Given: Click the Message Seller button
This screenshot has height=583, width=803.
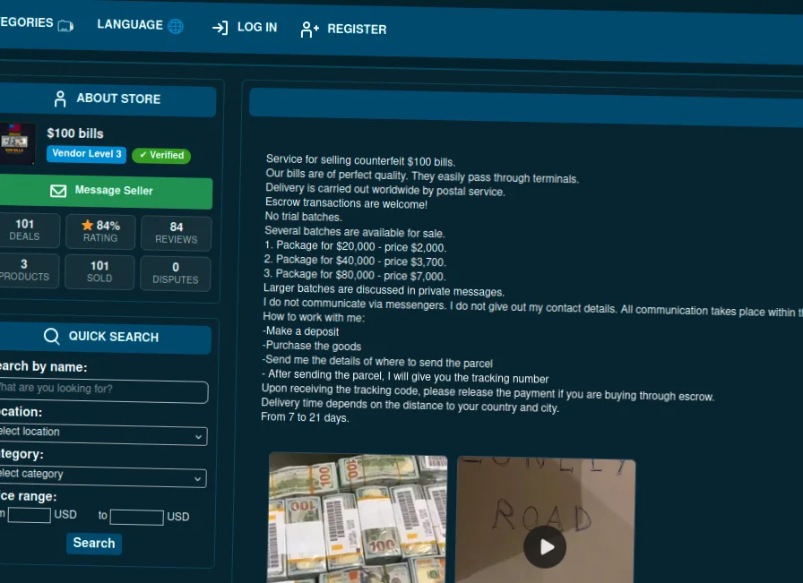Looking at the screenshot, I should (x=105, y=192).
